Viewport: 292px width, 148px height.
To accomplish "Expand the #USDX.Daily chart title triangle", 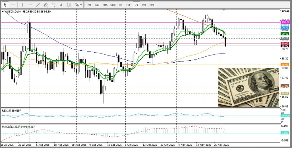I will click(3, 11).
